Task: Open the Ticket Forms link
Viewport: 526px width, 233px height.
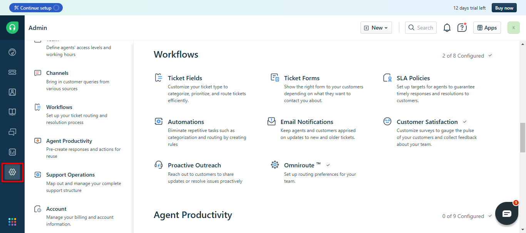Action: coord(302,78)
